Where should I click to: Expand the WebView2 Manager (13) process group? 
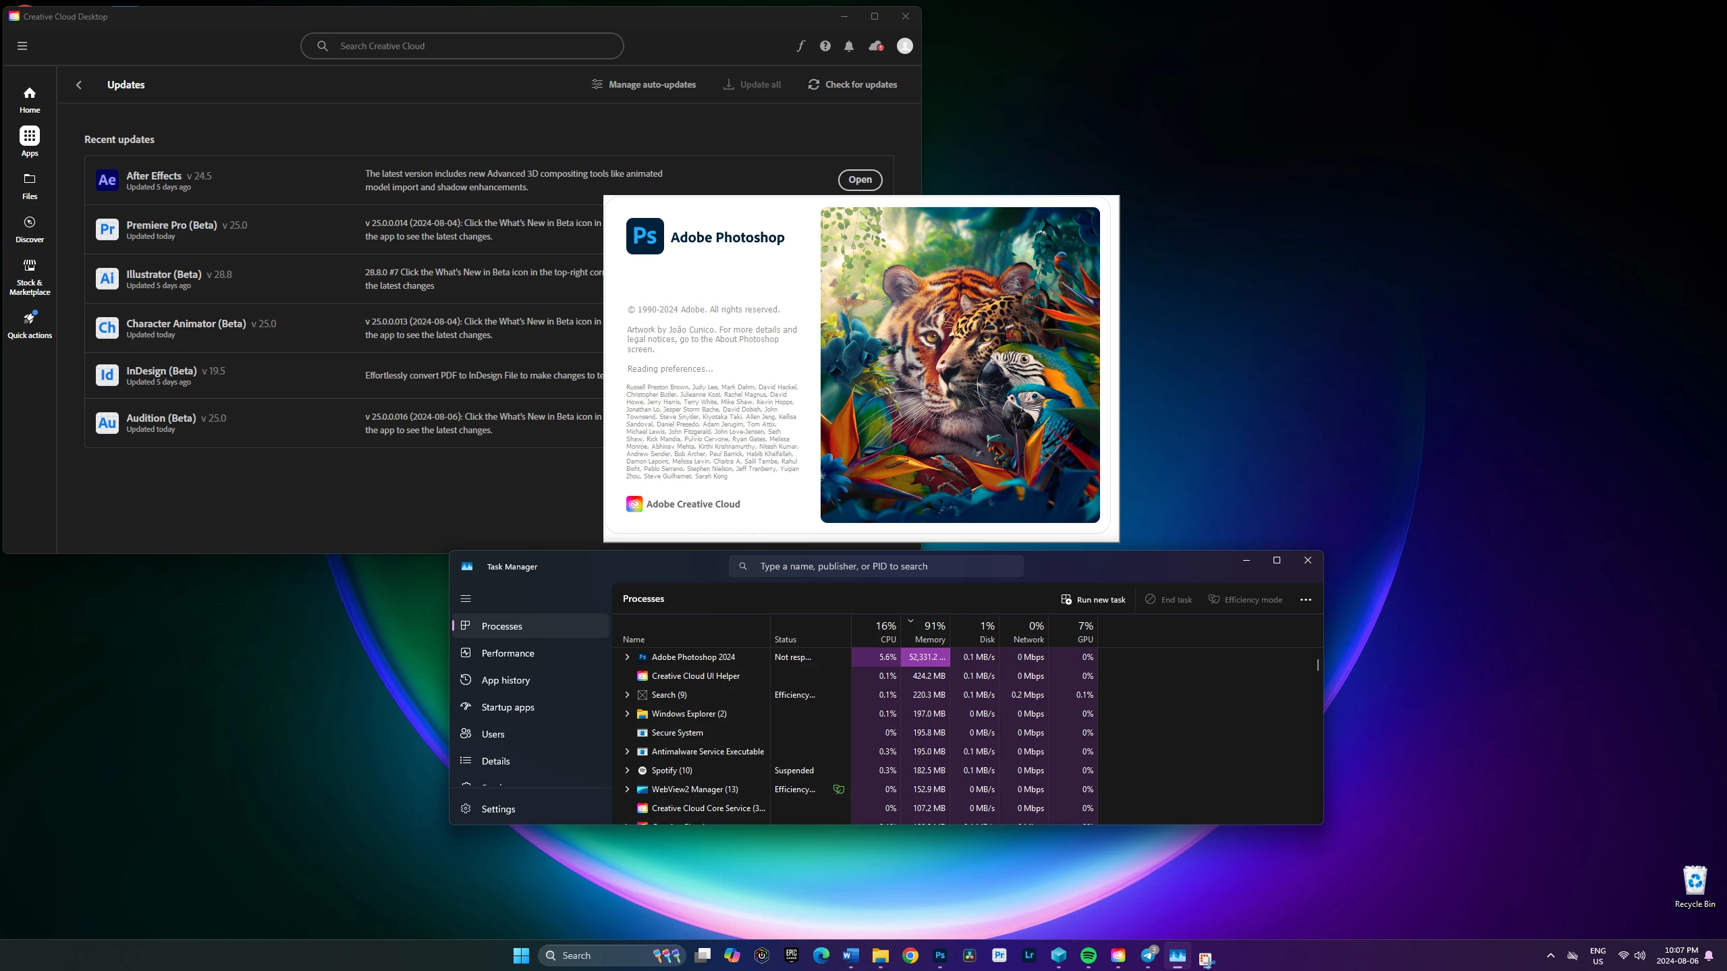click(627, 789)
